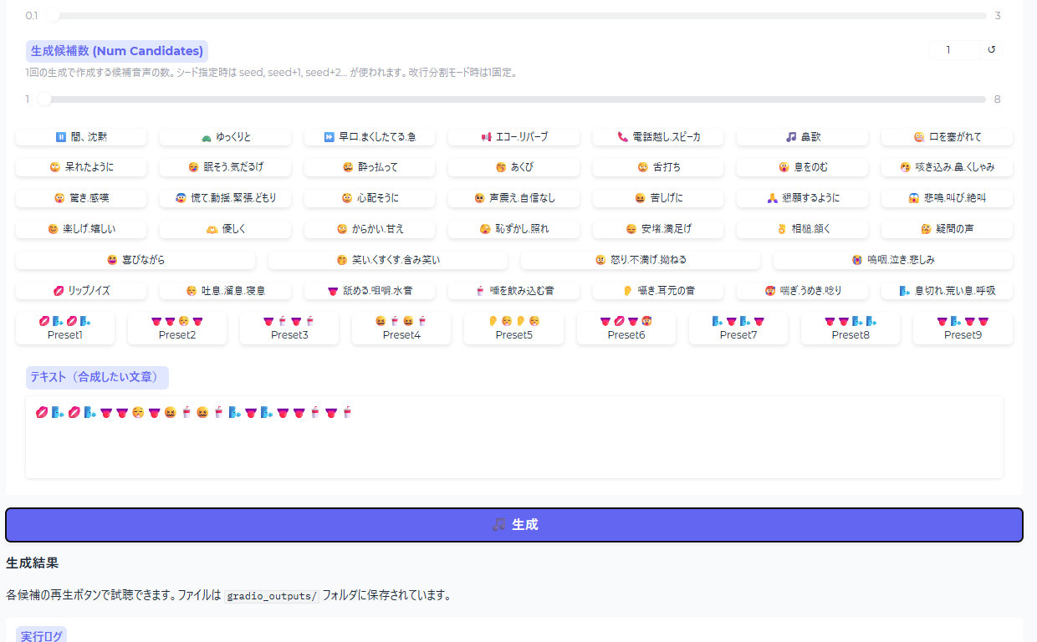Choose Preset9 emoji preset

tap(963, 329)
